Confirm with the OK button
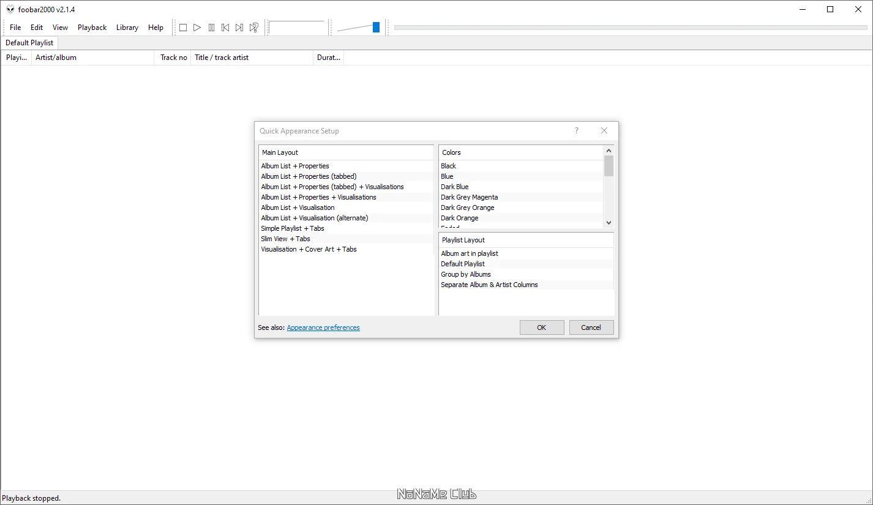 tap(542, 327)
